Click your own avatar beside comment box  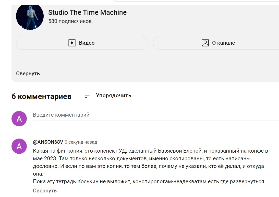(x=19, y=119)
